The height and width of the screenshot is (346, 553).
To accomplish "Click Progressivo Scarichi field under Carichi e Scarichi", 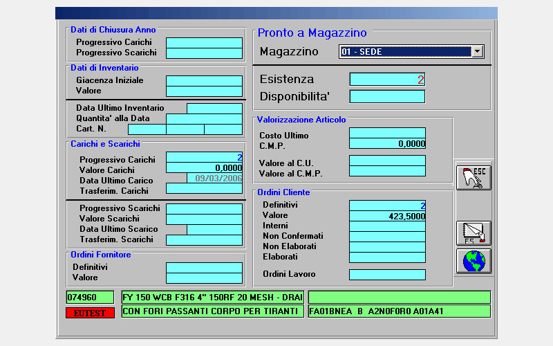I will click(204, 209).
